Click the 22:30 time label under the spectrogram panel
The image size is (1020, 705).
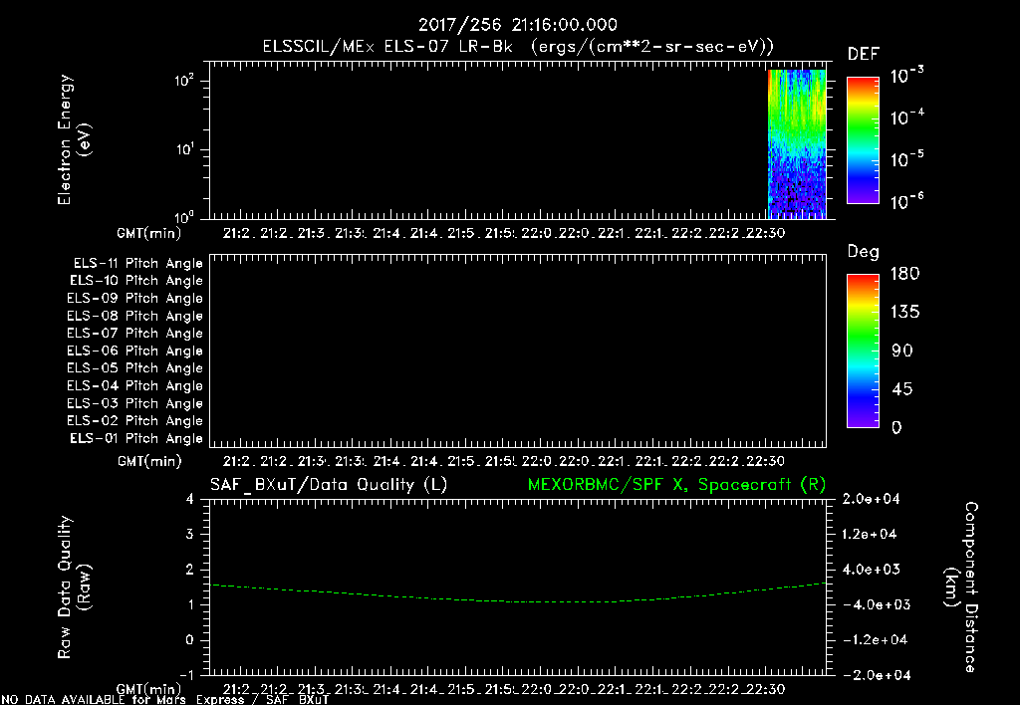[x=765, y=233]
